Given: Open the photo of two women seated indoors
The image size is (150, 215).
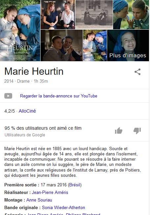Looking at the screenshot, I should [58, 14].
